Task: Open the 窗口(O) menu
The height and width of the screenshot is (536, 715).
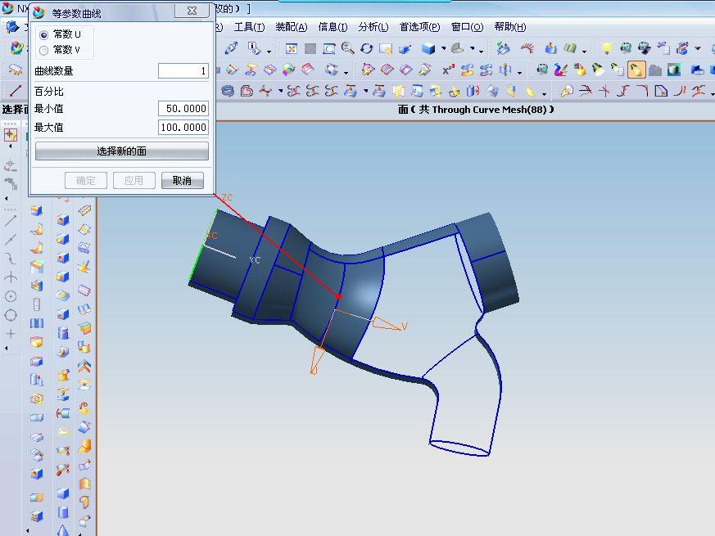Action: [x=467, y=27]
